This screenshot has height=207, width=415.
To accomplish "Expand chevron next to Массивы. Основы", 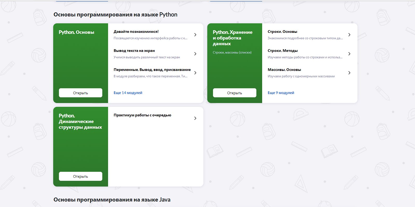I will coord(349,73).
